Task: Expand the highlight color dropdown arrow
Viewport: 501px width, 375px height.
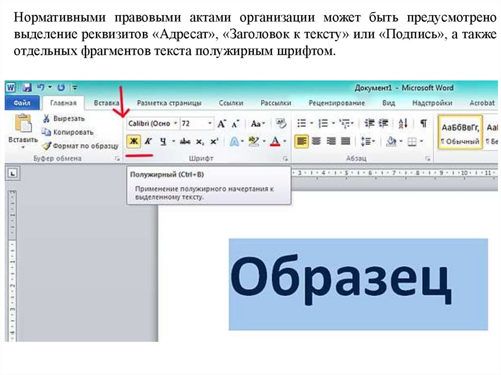Action: pos(264,141)
